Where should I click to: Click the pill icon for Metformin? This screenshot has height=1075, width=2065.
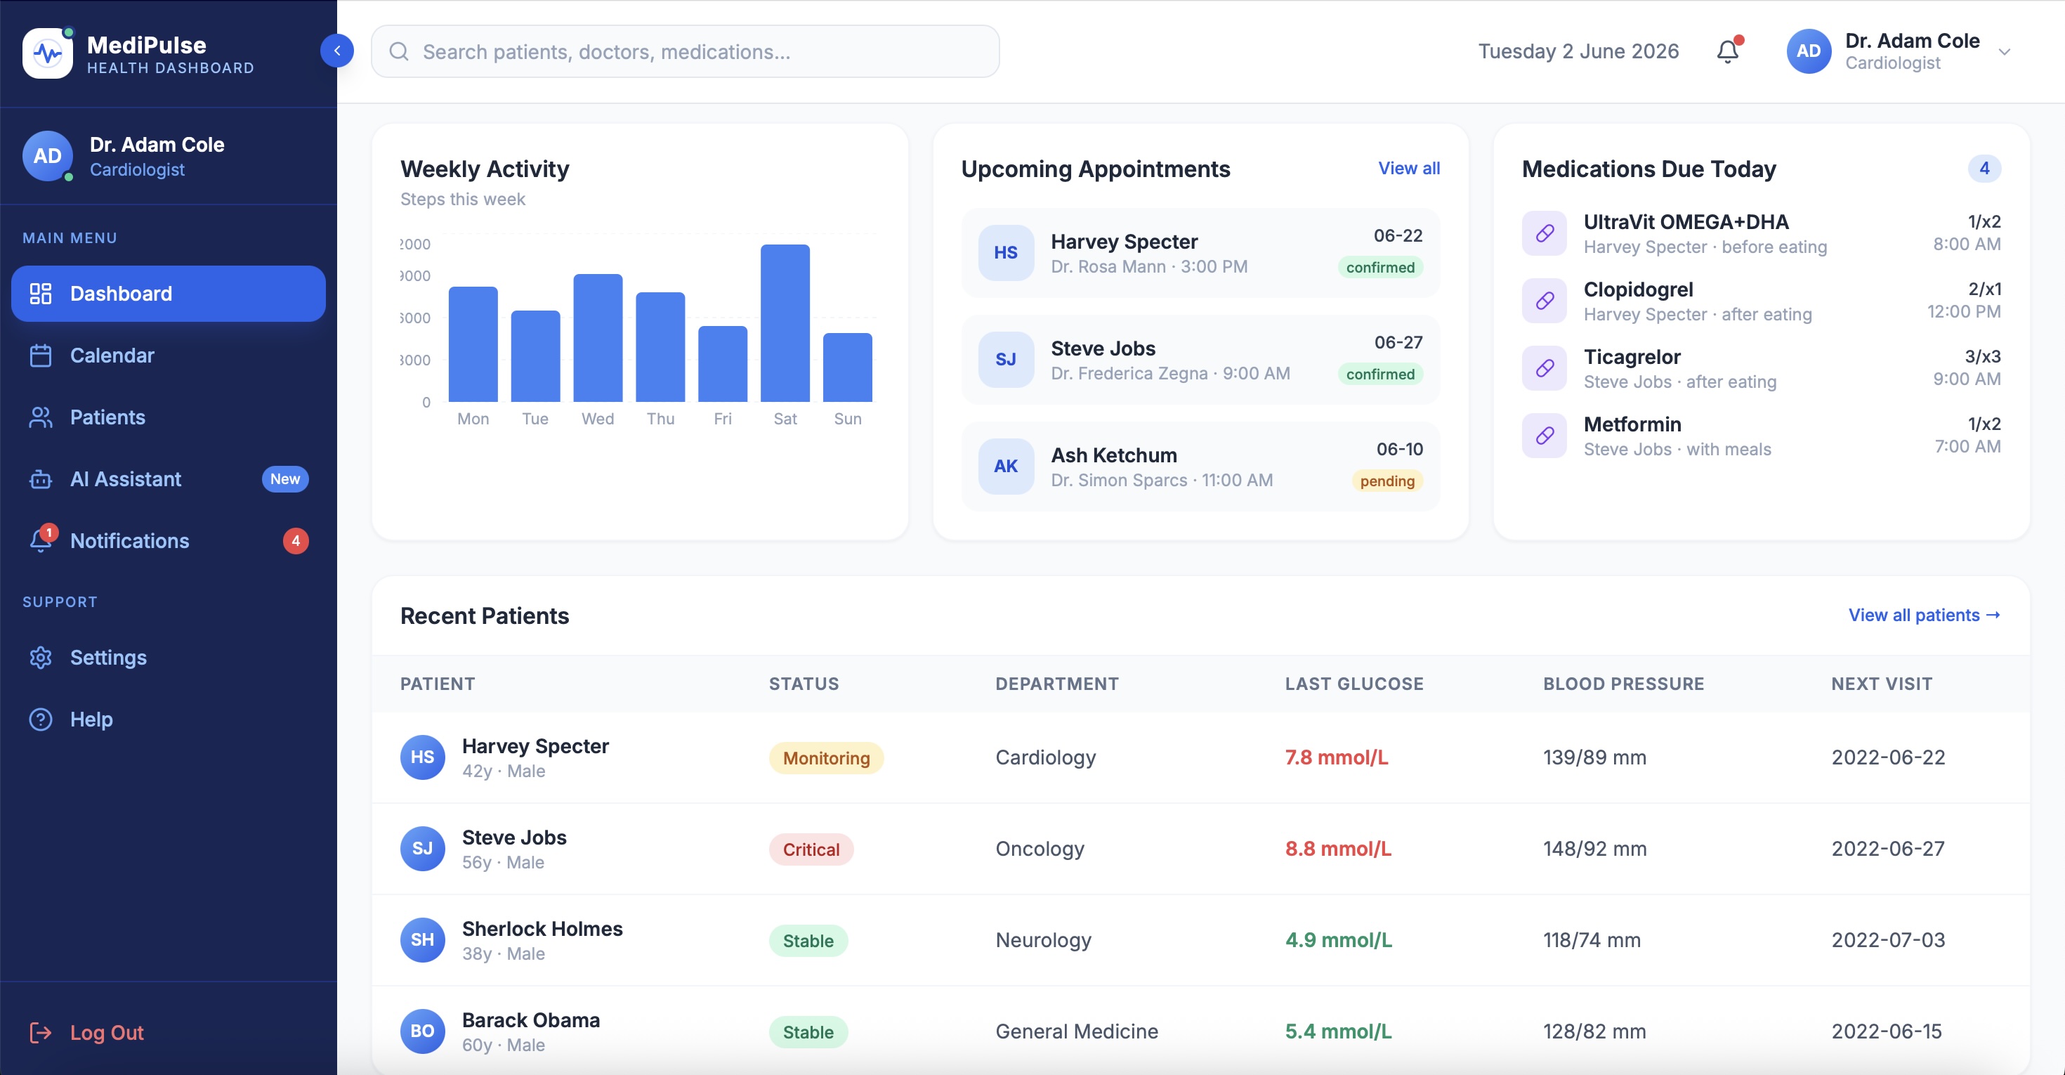(x=1544, y=436)
